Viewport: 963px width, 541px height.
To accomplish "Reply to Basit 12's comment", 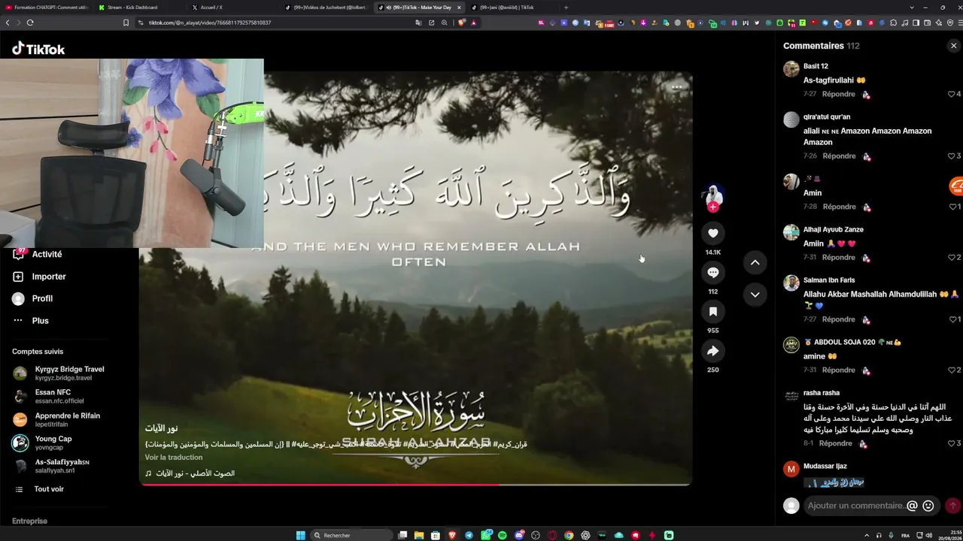I will pyautogui.click(x=839, y=94).
